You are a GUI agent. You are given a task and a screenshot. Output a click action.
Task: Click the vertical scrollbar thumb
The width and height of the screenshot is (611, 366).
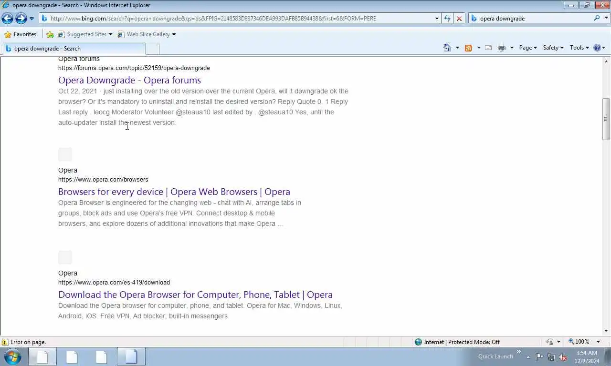click(x=606, y=119)
